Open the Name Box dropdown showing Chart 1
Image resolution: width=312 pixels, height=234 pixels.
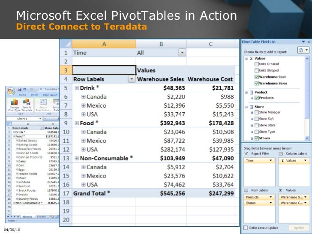[x=40, y=119]
